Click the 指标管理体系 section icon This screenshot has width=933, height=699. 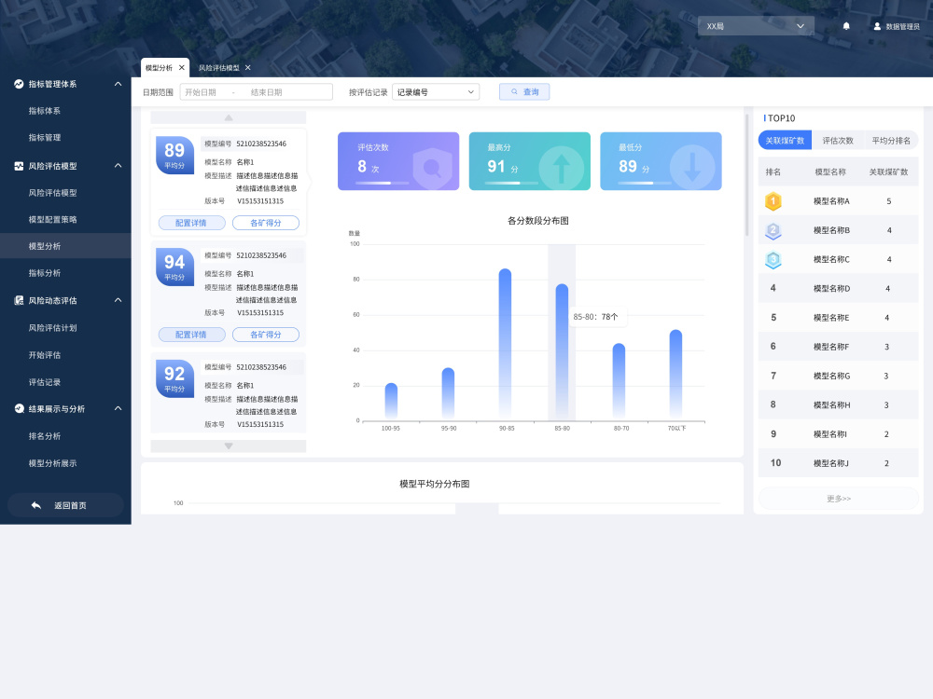click(19, 84)
